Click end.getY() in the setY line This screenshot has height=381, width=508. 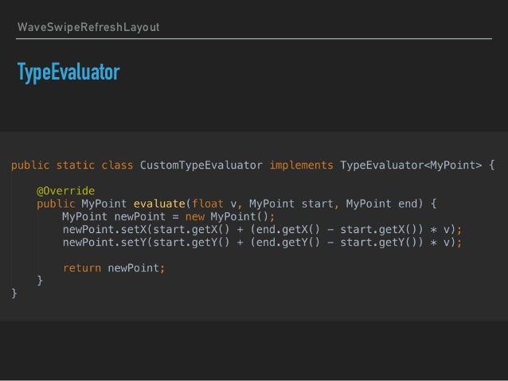pyautogui.click(x=288, y=243)
